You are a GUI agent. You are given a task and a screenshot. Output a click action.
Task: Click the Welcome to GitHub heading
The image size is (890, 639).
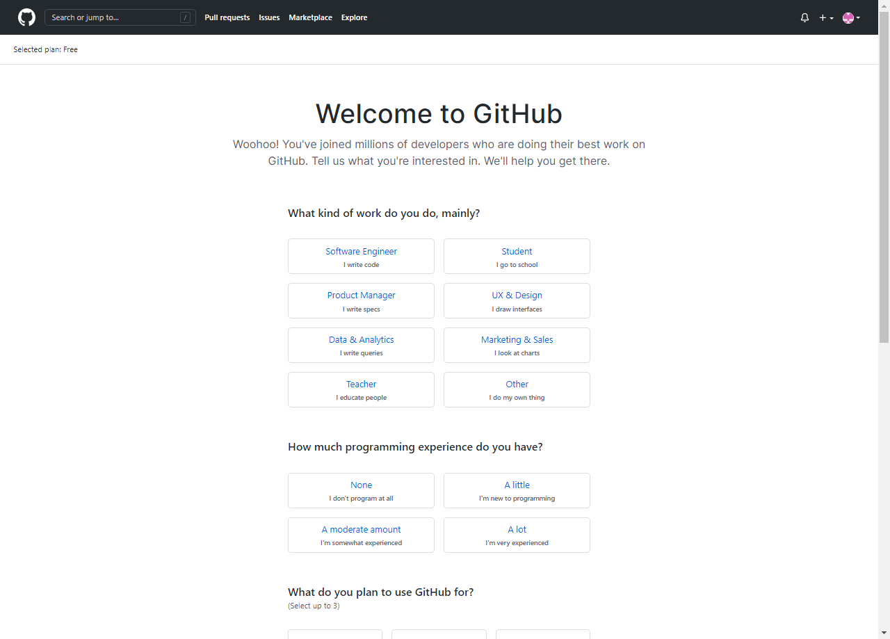coord(439,113)
